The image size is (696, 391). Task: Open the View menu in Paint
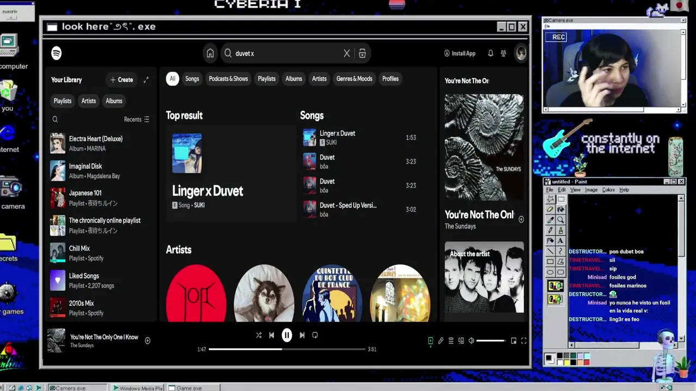pyautogui.click(x=575, y=190)
